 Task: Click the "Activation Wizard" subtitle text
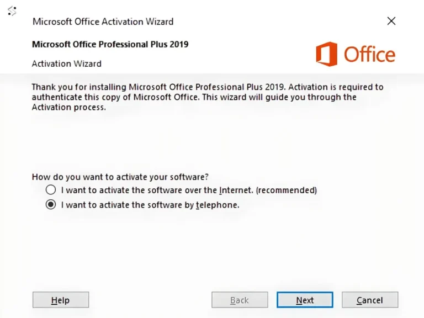(67, 63)
